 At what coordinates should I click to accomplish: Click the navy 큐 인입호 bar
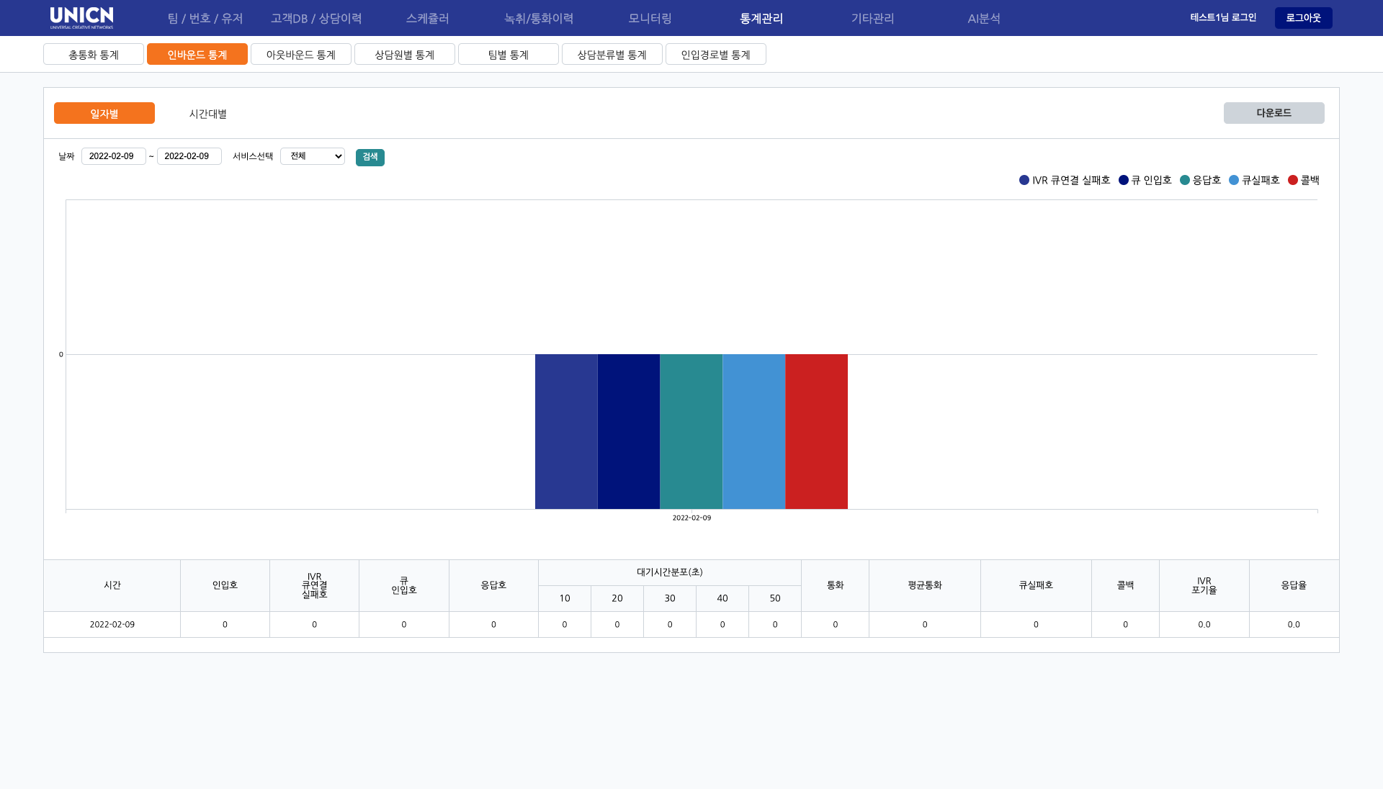pos(629,431)
